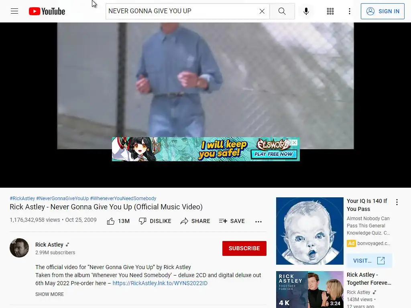Image resolution: width=411 pixels, height=308 pixels.
Task: SUBSCRIBE to Rick Astley channel
Action: 244,248
